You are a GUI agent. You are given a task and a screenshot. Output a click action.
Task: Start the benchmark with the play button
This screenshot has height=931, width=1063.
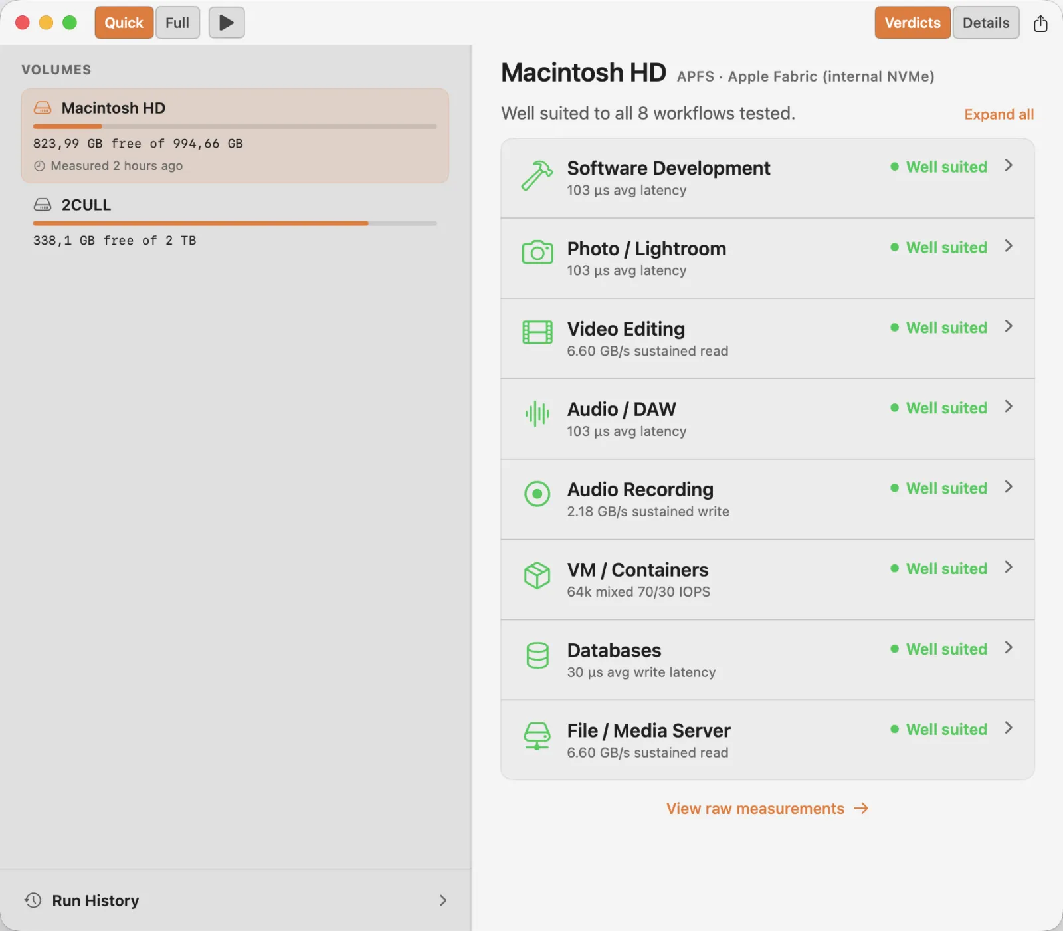pyautogui.click(x=227, y=23)
